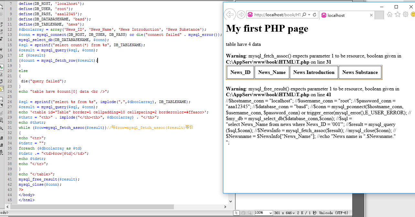The width and height of the screenshot is (415, 217).
Task: Click the "Unicode (UTF-8)" status bar encoding
Action: (333, 213)
